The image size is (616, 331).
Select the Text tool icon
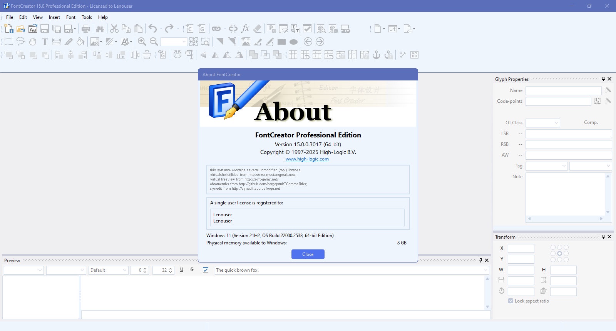(x=45, y=42)
